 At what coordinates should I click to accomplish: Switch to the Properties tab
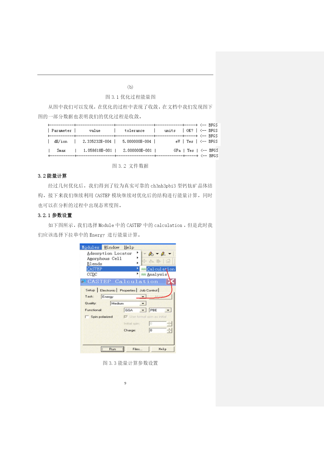pos(127,290)
